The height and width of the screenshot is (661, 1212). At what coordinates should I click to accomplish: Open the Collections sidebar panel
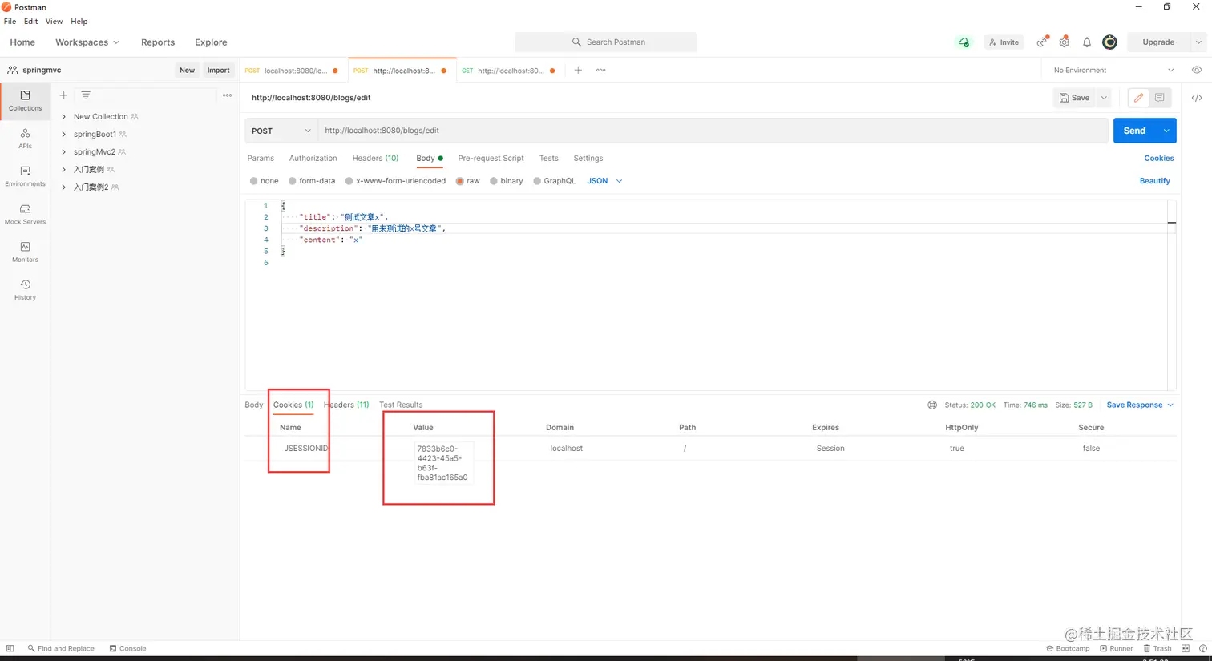tap(25, 100)
